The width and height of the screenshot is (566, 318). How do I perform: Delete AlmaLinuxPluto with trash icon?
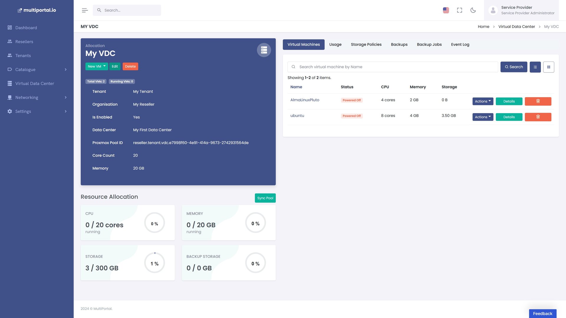538,101
